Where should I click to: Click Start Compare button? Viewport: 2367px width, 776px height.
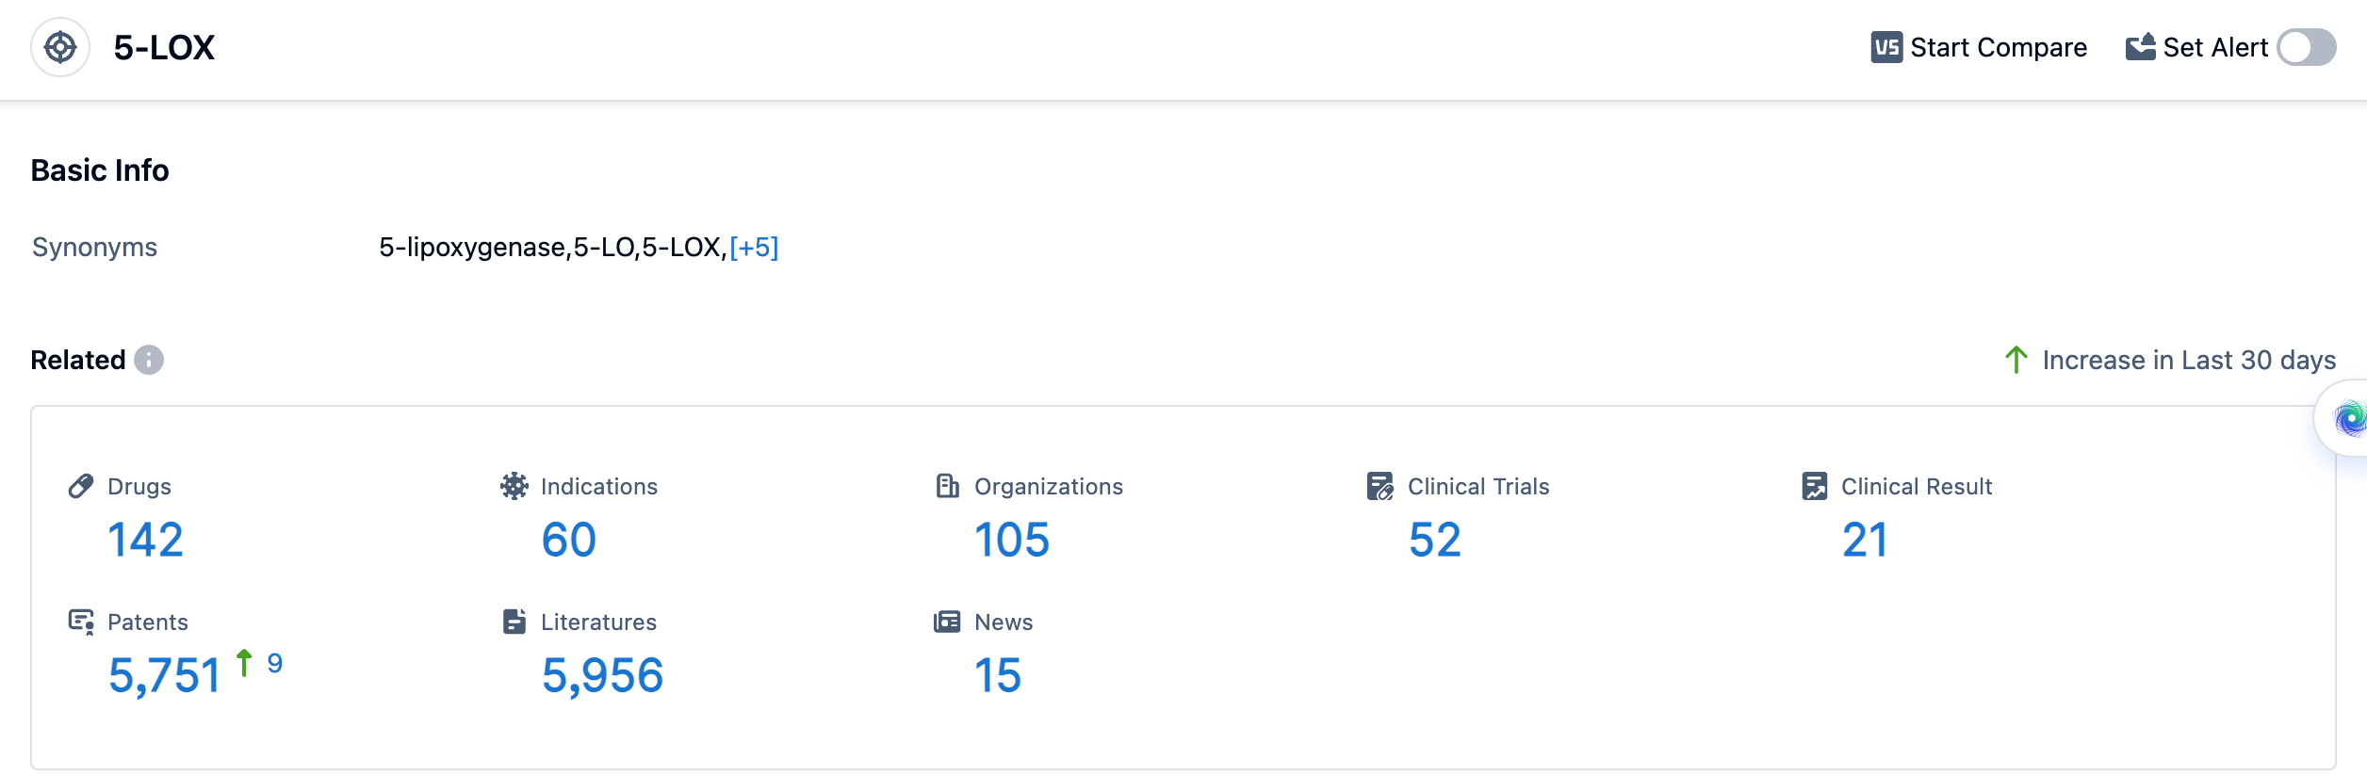(x=1979, y=47)
